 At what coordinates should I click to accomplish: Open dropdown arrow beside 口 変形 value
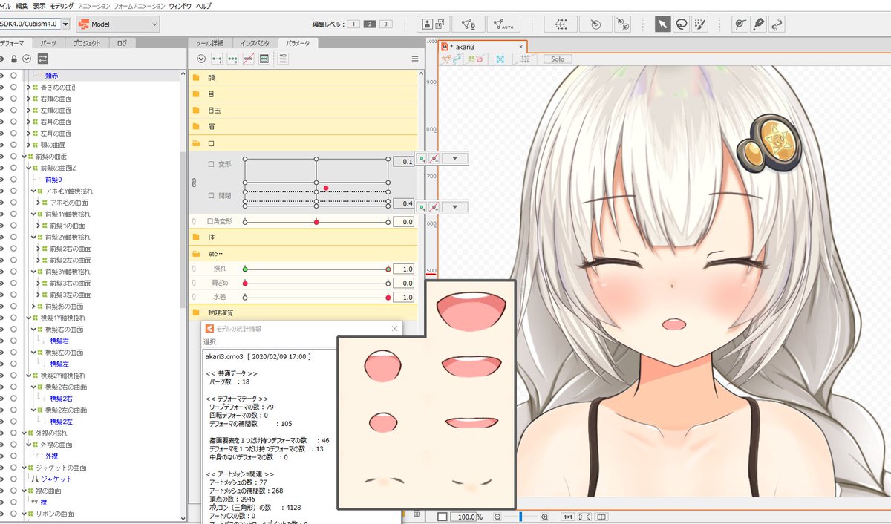coord(454,157)
